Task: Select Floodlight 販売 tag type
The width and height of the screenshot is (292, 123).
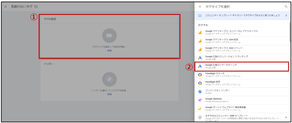Action: [x=242, y=83]
